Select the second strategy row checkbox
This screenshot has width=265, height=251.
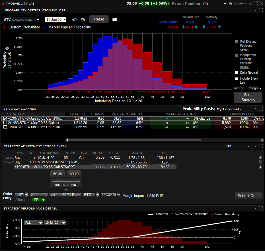[5, 123]
